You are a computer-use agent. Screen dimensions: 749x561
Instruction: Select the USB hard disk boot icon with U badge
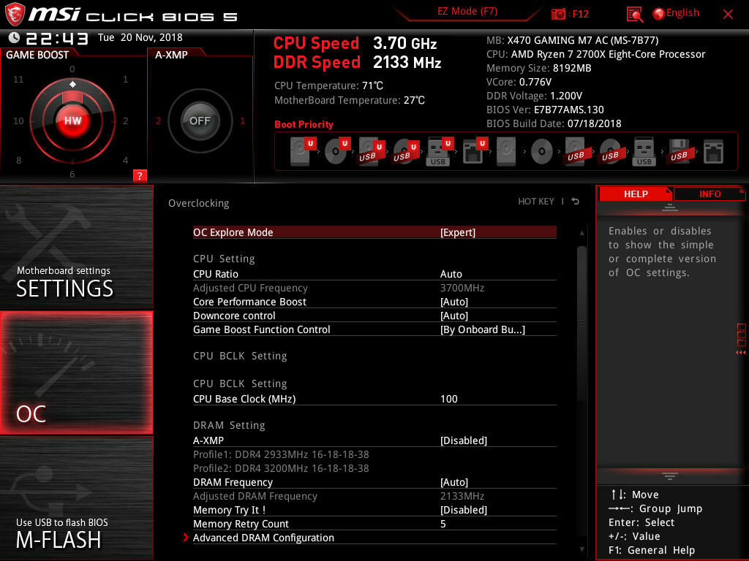pyautogui.click(x=371, y=151)
